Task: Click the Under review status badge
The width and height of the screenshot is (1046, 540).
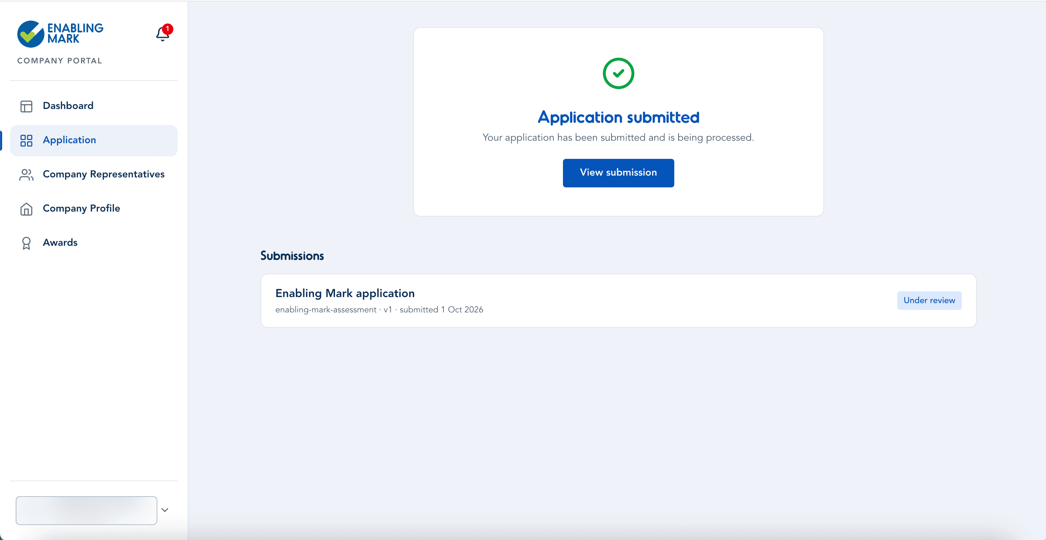Action: tap(929, 300)
